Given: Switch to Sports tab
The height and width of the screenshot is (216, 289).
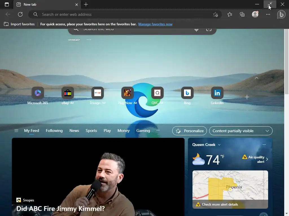Looking at the screenshot, I should [91, 130].
